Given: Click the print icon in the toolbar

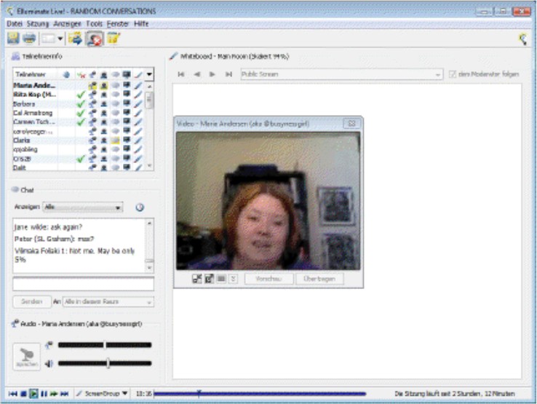Looking at the screenshot, I should click(x=29, y=39).
